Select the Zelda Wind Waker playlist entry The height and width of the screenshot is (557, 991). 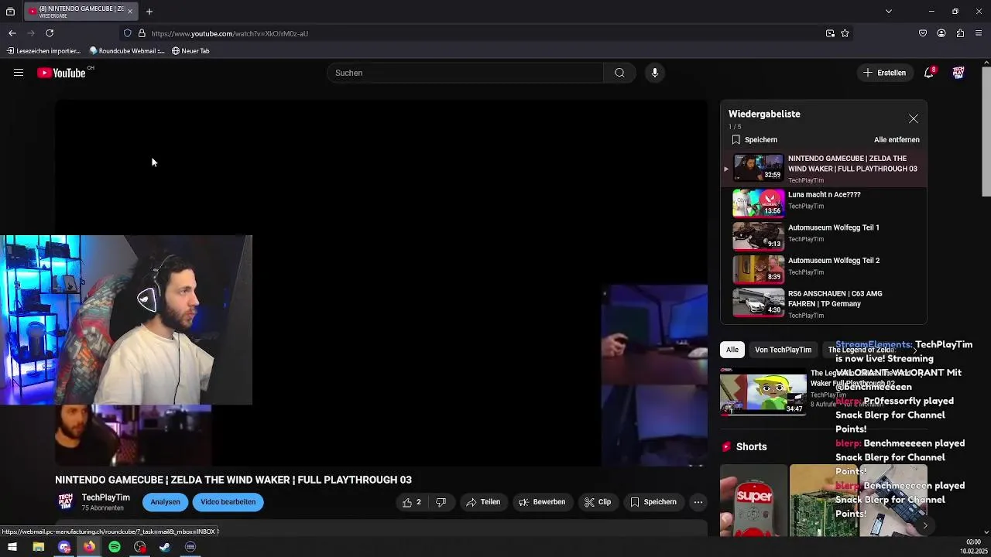click(x=824, y=169)
